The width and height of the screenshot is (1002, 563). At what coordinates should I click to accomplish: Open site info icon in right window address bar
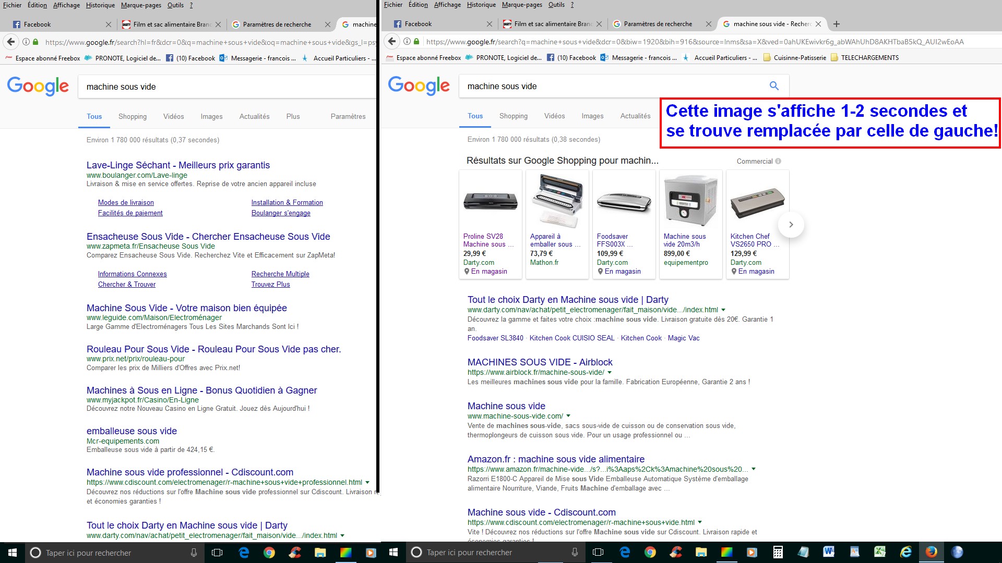(x=407, y=41)
